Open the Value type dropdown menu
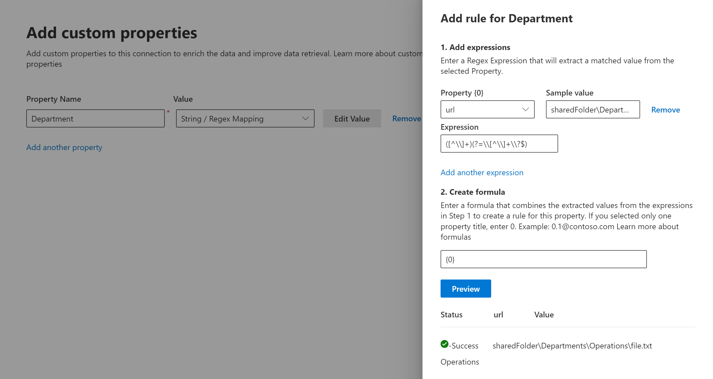The height and width of the screenshot is (379, 713). pos(244,118)
